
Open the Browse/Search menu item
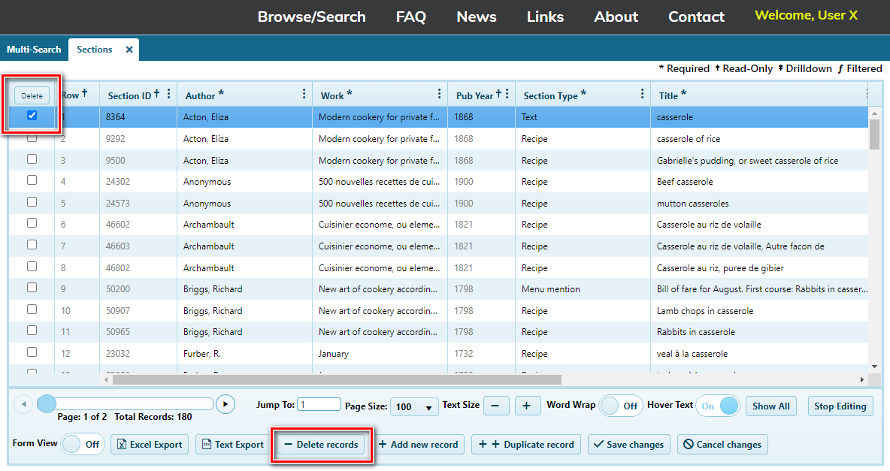pos(311,17)
